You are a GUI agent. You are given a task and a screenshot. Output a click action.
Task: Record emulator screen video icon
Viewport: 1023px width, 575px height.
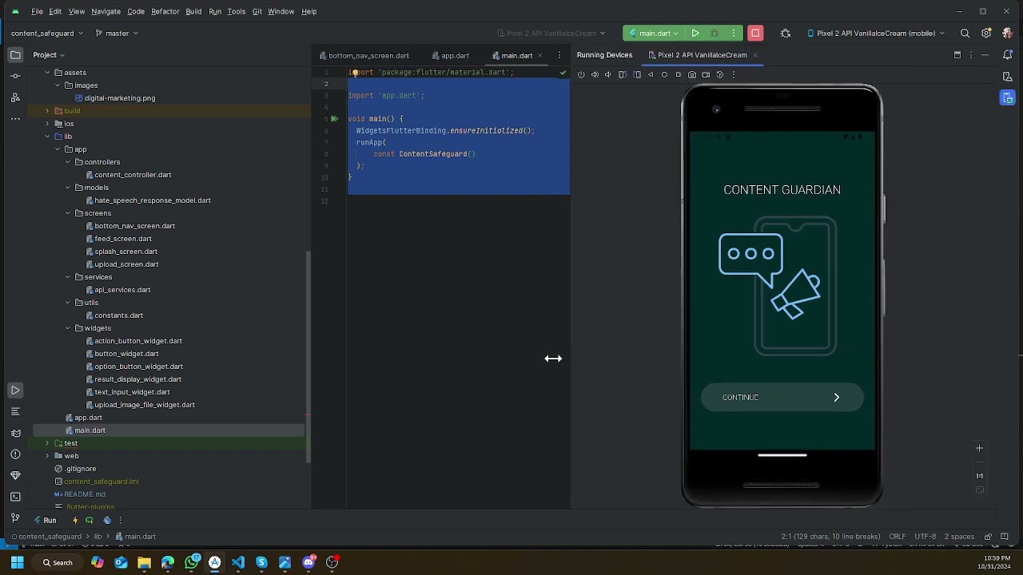(706, 74)
